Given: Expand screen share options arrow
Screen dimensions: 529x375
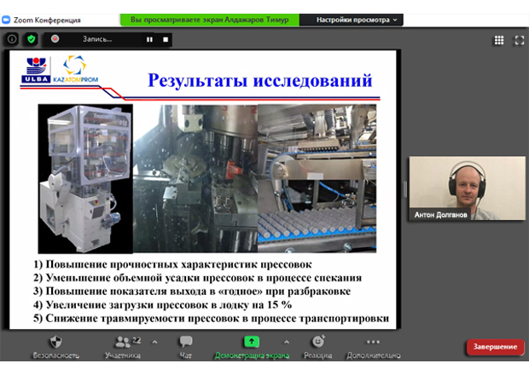Looking at the screenshot, I should [x=287, y=343].
